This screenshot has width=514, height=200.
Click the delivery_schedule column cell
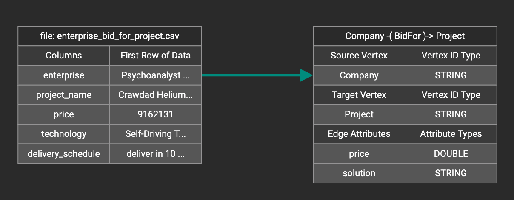tap(64, 153)
